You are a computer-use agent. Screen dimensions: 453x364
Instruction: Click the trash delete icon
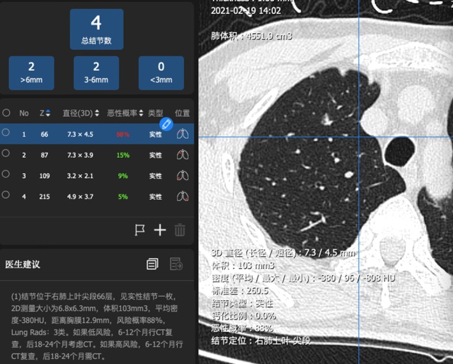(x=180, y=230)
